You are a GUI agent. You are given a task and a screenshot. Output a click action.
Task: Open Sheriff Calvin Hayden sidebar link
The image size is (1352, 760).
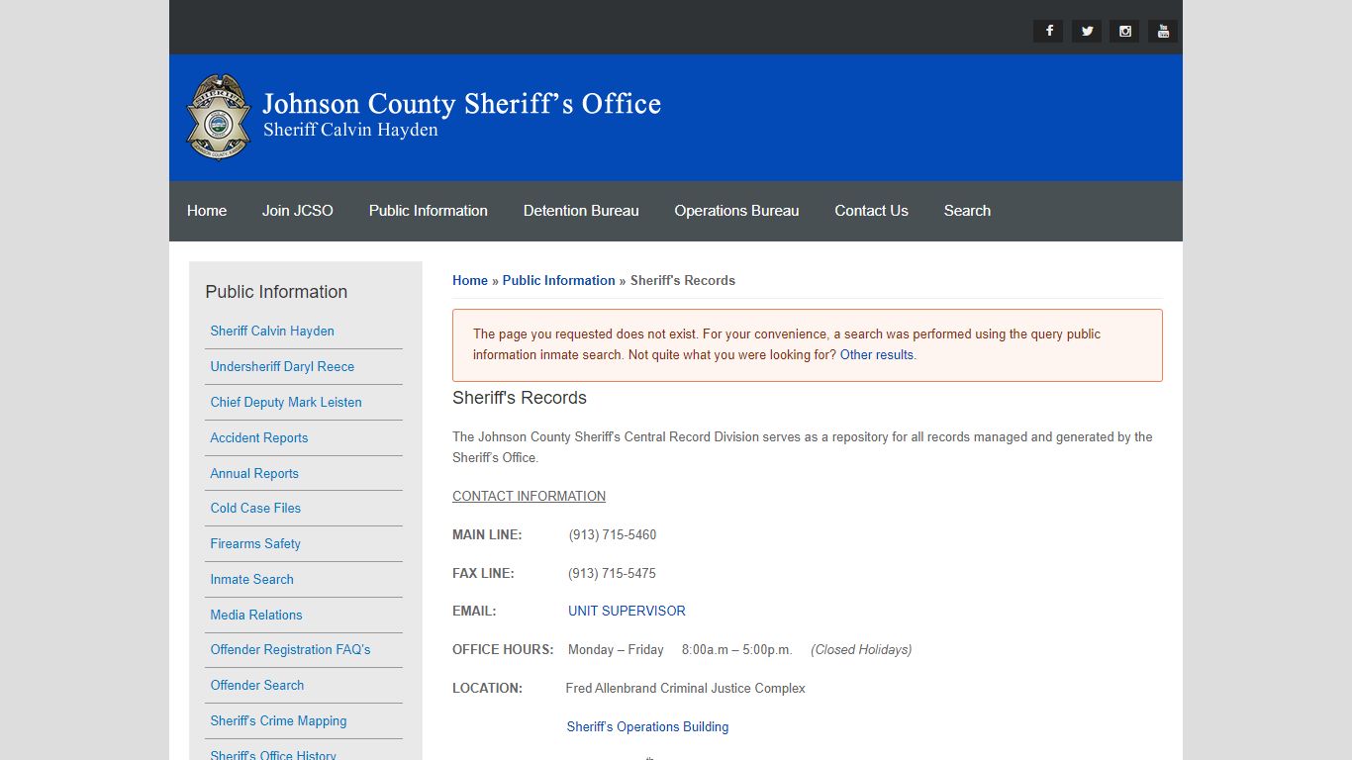tap(272, 331)
